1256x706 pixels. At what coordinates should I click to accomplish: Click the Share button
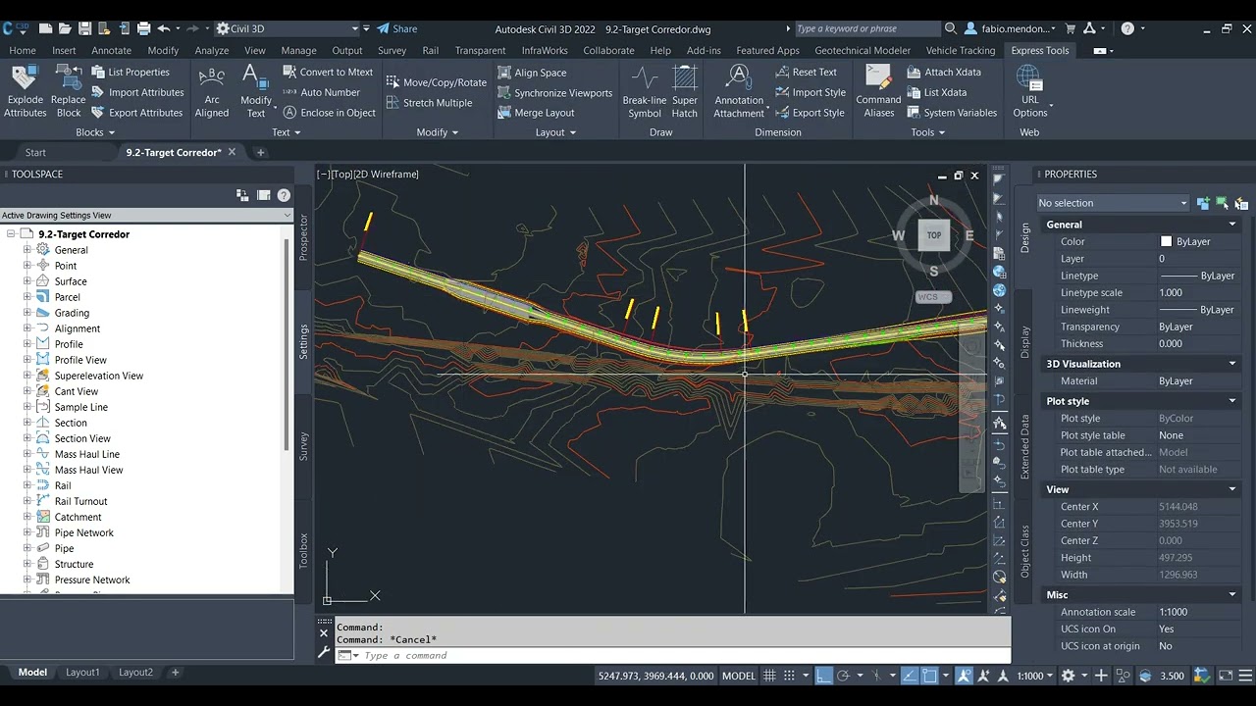click(x=397, y=28)
